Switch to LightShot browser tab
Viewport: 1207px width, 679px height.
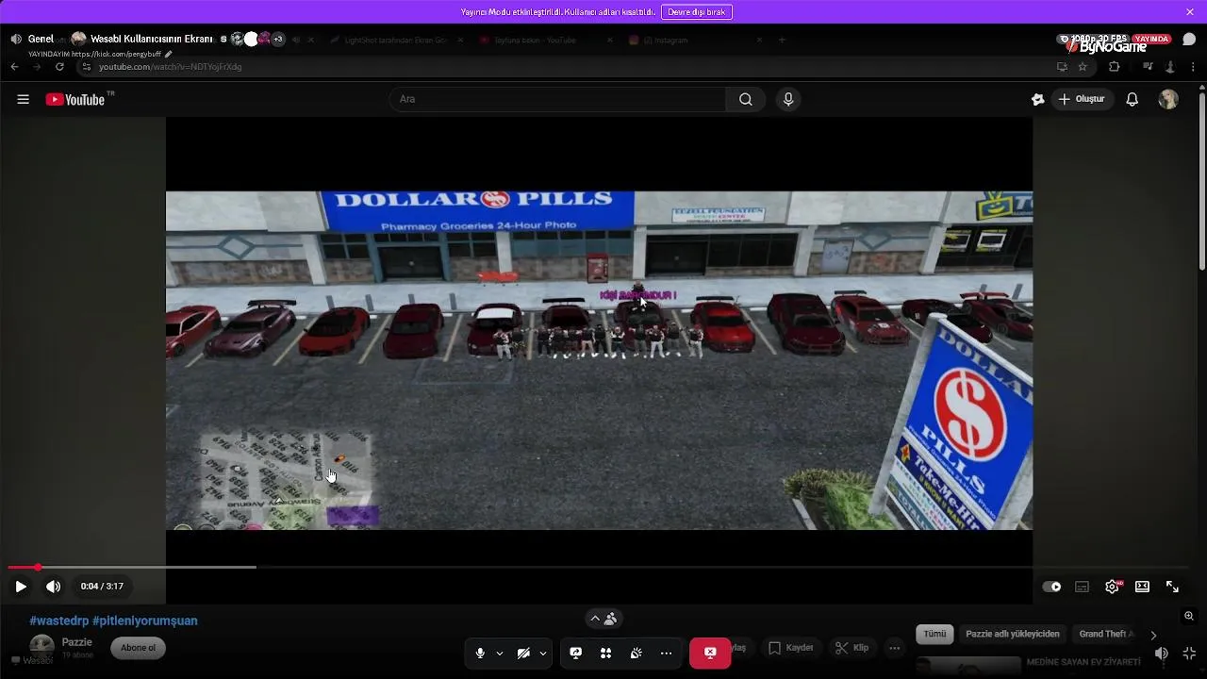coord(396,40)
